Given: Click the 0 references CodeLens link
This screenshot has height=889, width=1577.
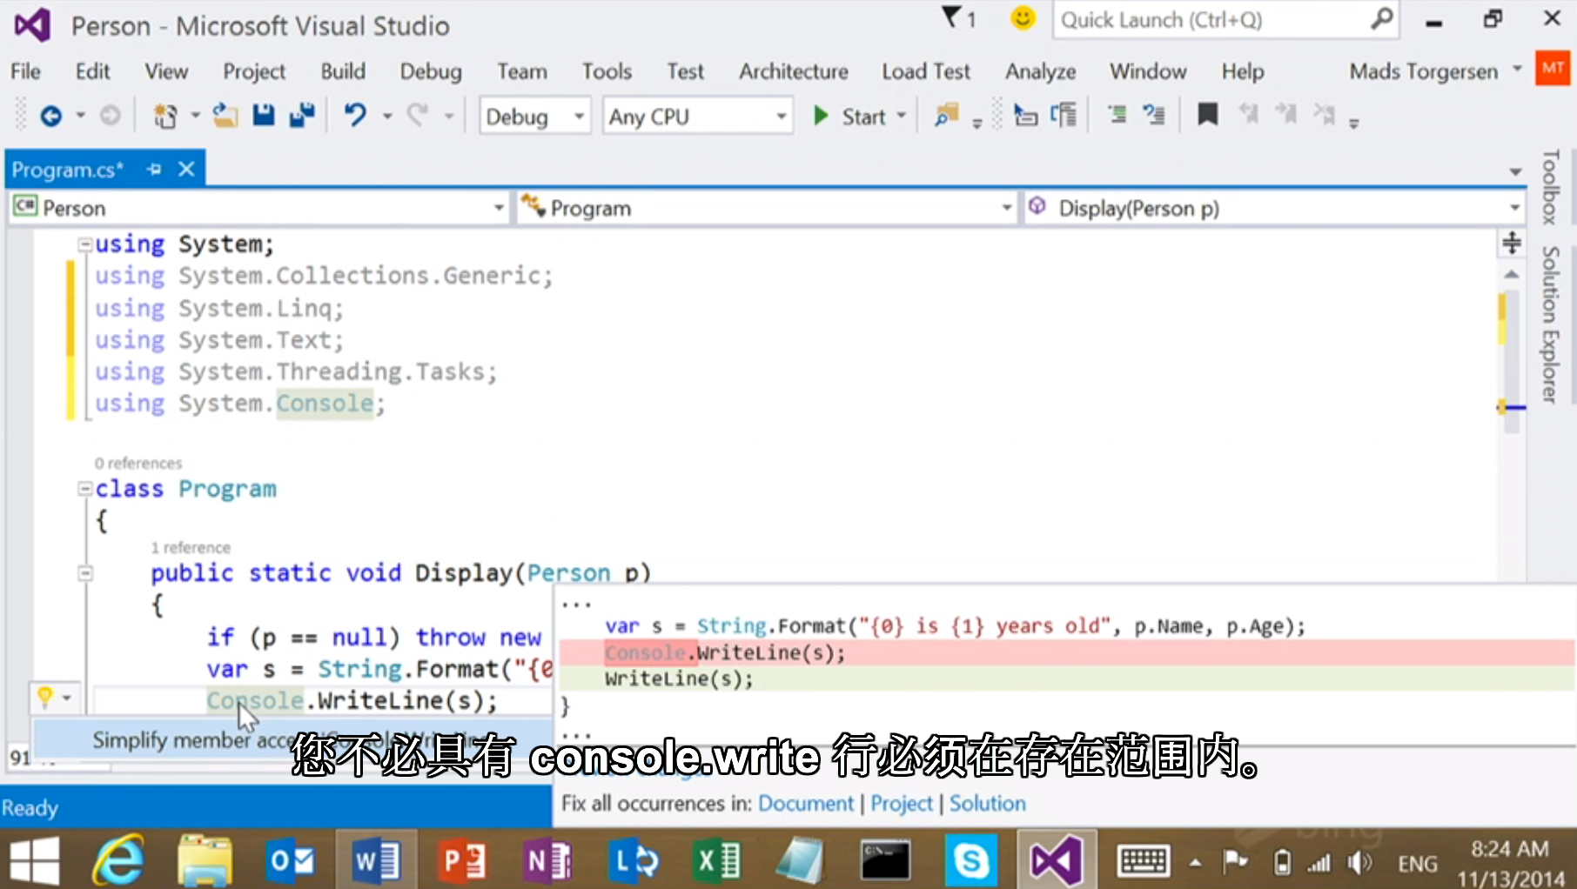Looking at the screenshot, I should [x=138, y=463].
